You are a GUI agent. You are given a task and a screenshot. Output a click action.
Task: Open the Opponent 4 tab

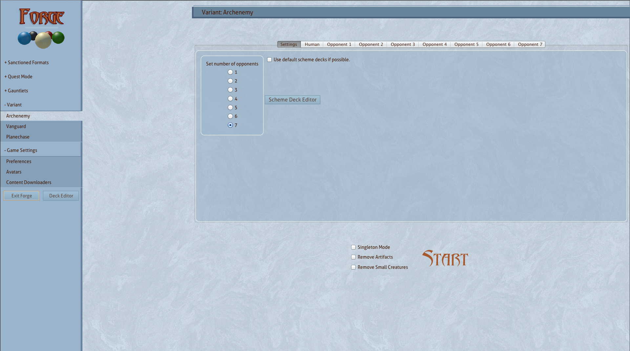point(434,45)
